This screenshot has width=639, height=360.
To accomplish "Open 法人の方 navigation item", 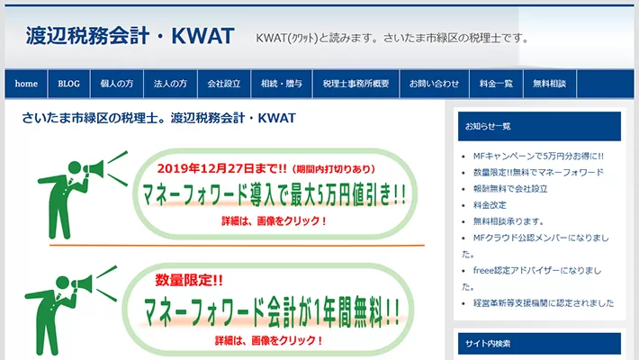I will [170, 84].
